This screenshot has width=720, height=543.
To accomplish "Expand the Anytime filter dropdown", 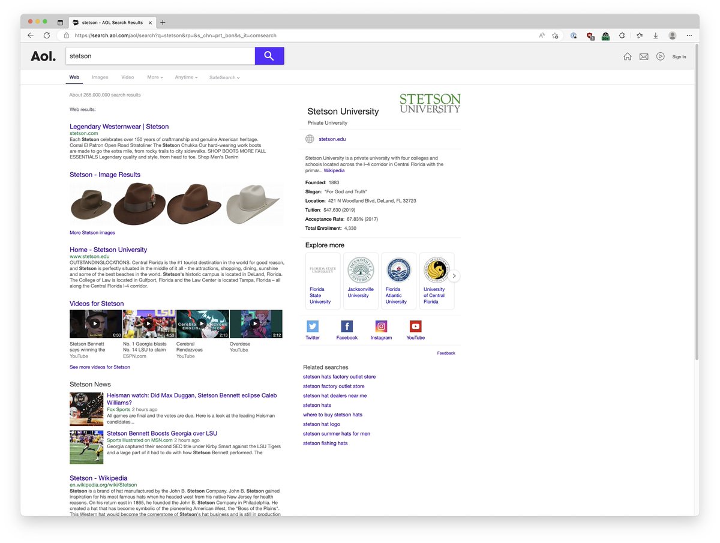I will pos(186,77).
